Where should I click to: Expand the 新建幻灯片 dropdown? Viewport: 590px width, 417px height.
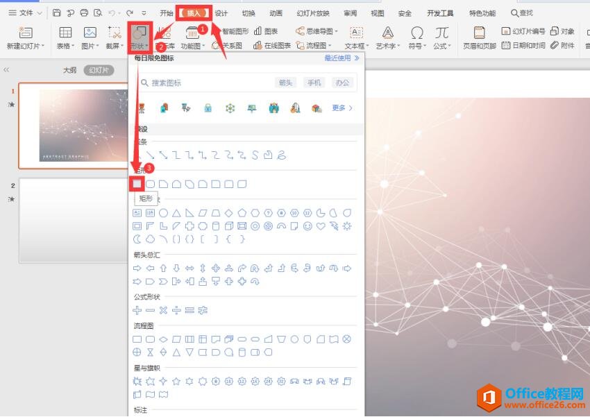pos(26,46)
